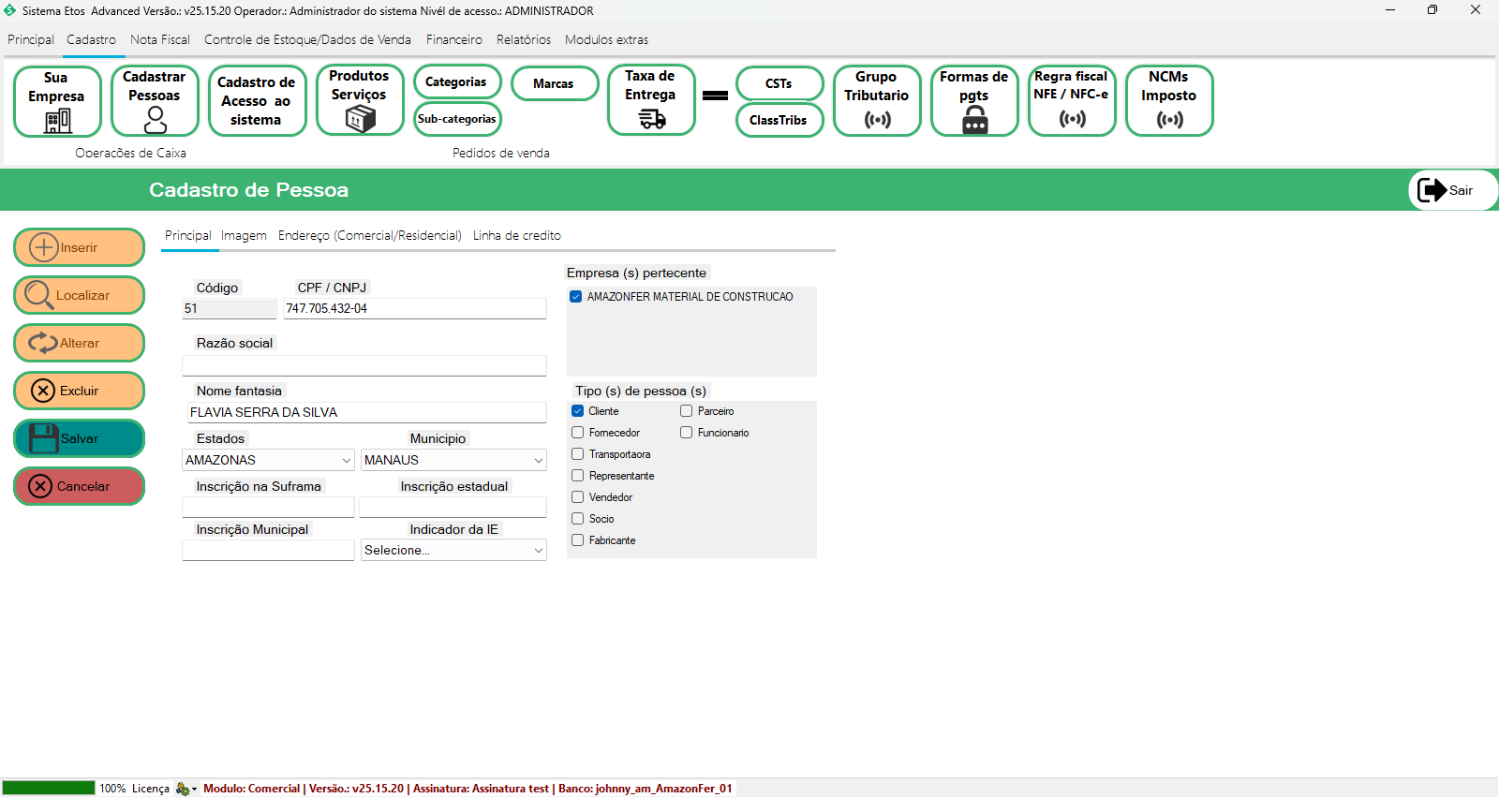Open Produtos Serviços box icon
Screen dimensions: 1499x798
pos(360,118)
